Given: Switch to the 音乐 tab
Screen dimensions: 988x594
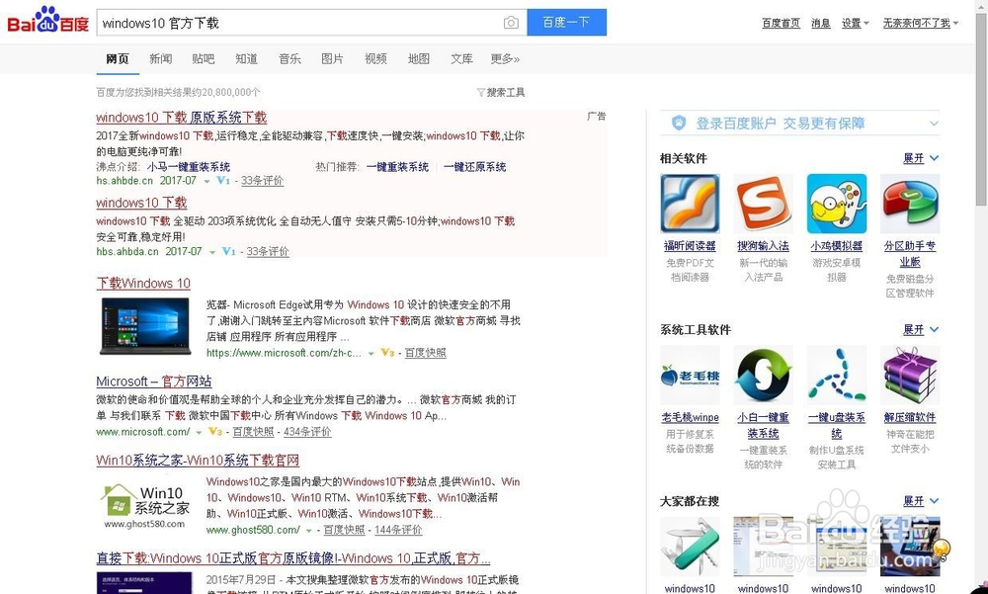Looking at the screenshot, I should 289,58.
